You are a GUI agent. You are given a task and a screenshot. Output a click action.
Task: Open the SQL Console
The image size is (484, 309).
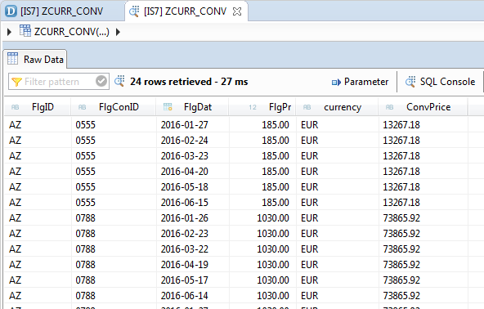tap(440, 82)
